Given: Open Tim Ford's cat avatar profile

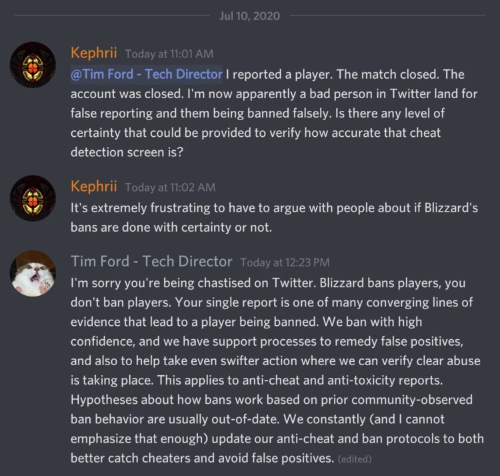Looking at the screenshot, I should coord(33,273).
